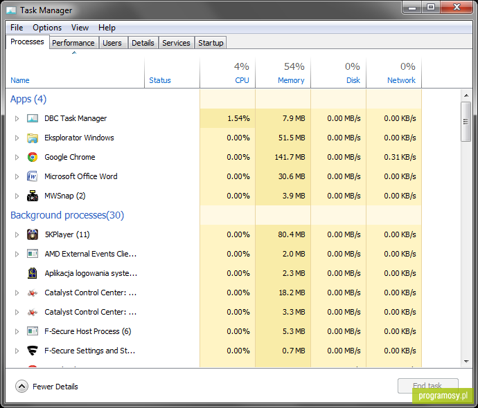Expand the Microsoft Office Word row
Screen dimensions: 478x408
pyautogui.click(x=17, y=176)
